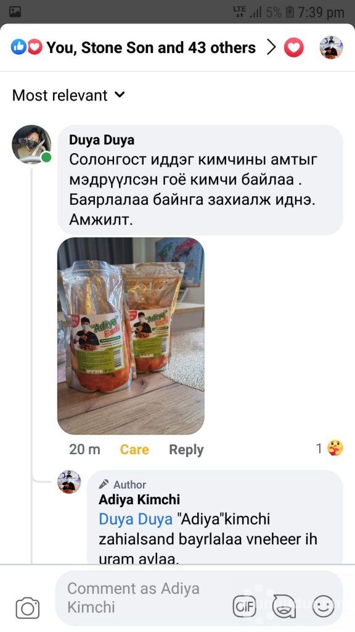
Task: Open the sticker picker icon
Action: click(284, 606)
